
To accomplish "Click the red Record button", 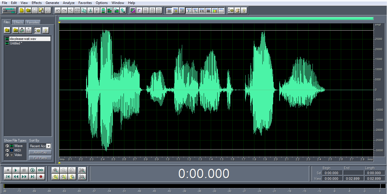I will (41, 177).
